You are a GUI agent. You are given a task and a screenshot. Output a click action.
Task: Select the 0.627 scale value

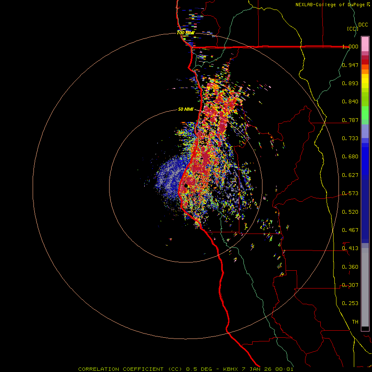[350, 175]
